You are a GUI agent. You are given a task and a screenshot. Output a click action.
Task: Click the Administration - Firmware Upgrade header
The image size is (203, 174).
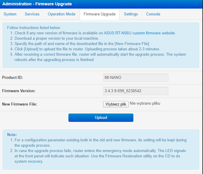[x=37, y=4]
